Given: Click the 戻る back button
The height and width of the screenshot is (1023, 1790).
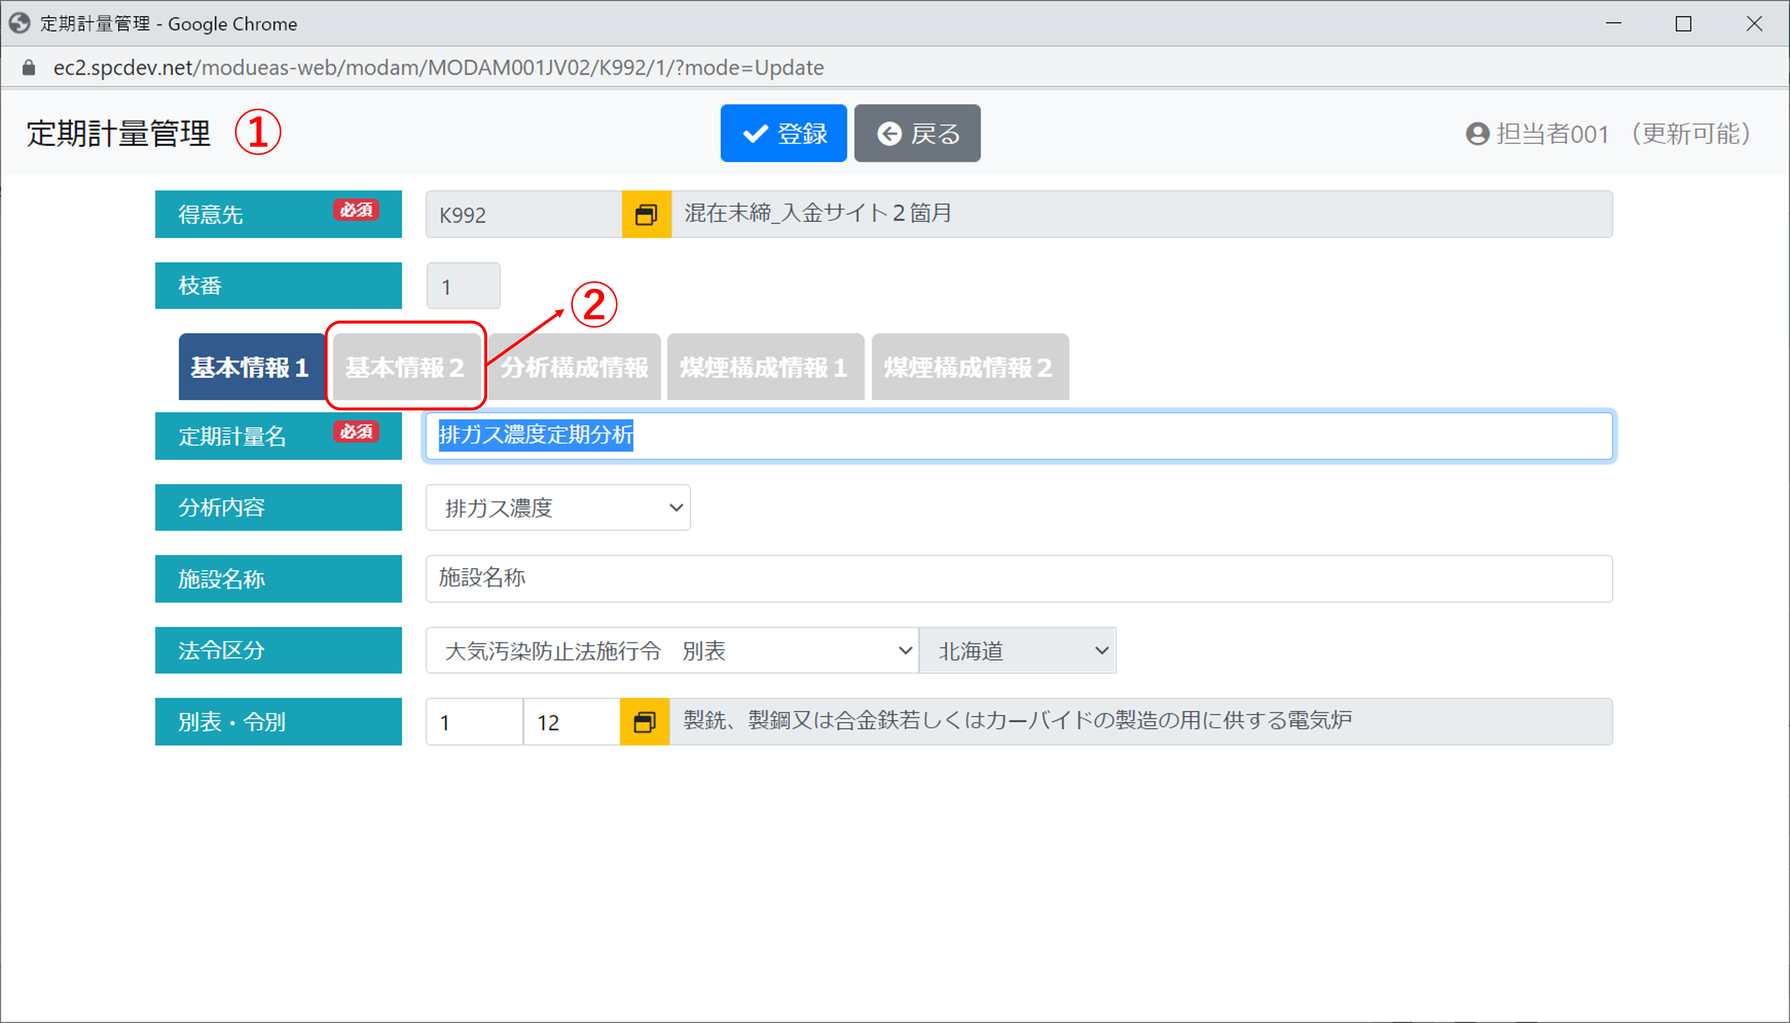Looking at the screenshot, I should tap(917, 133).
